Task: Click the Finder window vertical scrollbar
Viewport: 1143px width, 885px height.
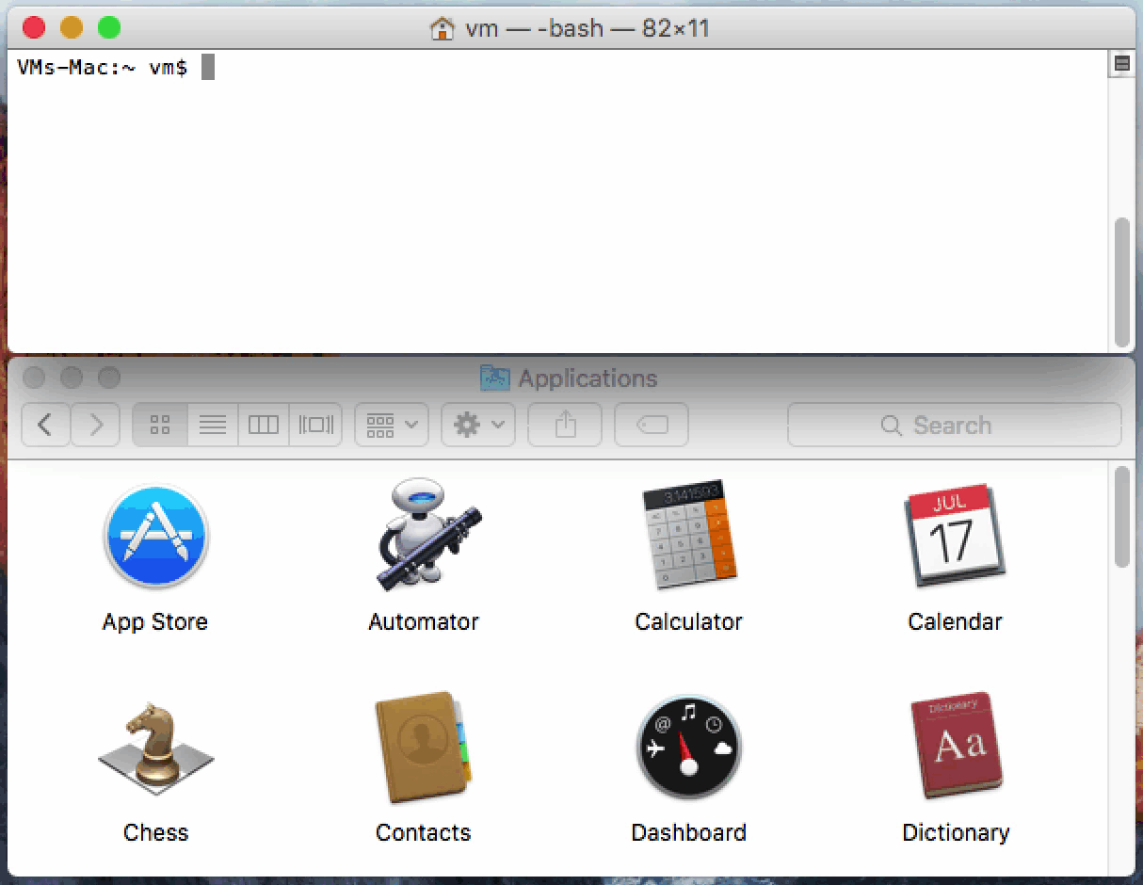Action: (1121, 517)
